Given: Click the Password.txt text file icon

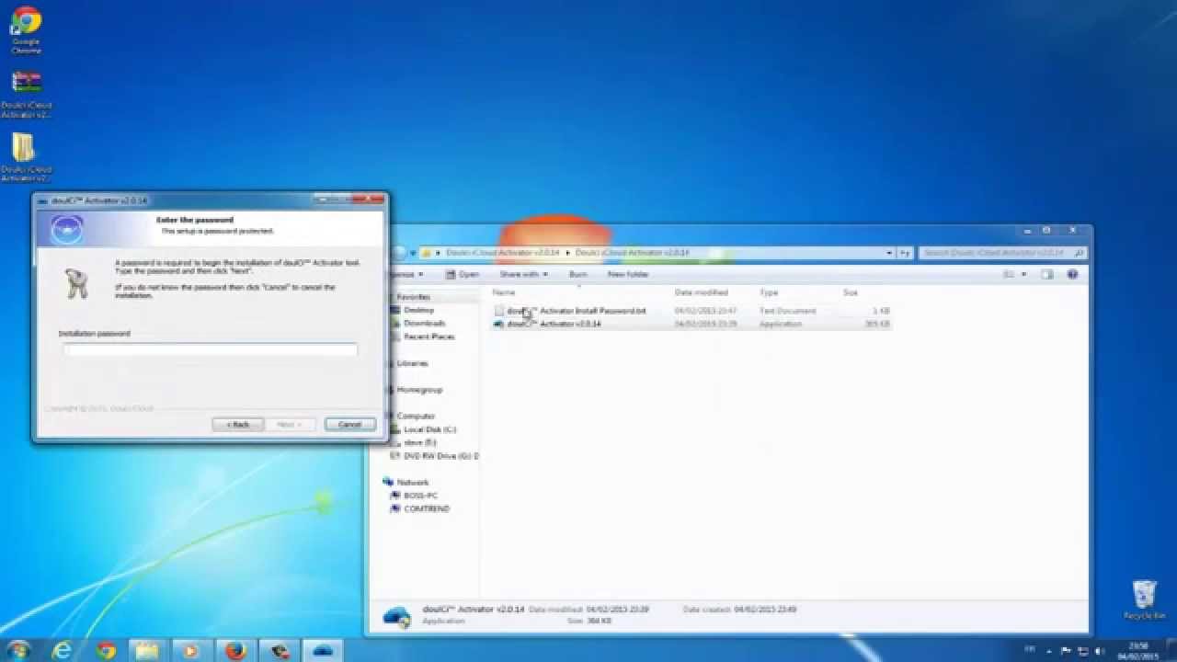Looking at the screenshot, I should tap(498, 311).
